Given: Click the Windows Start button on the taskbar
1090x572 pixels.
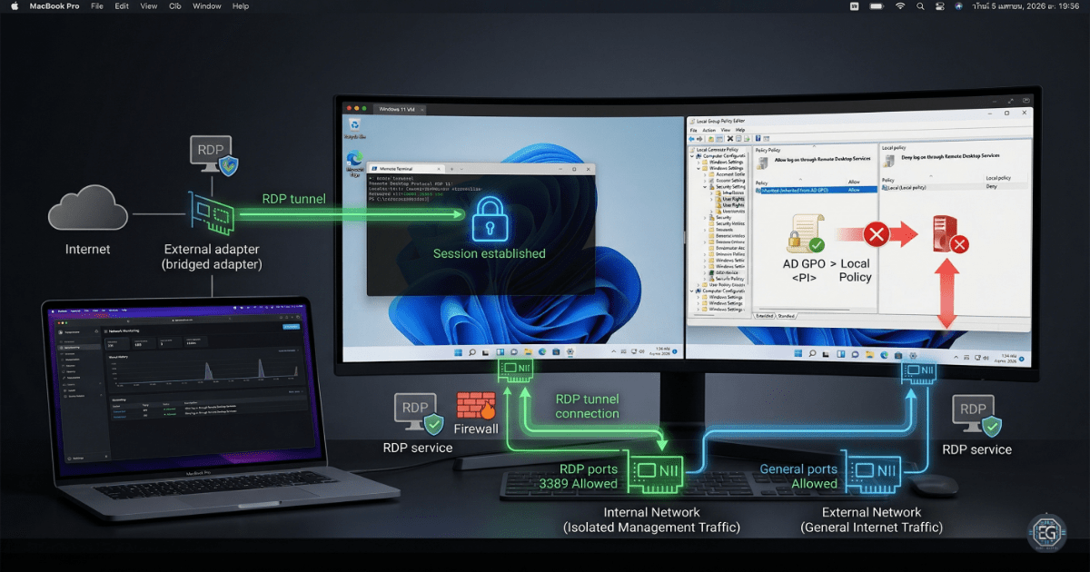Looking at the screenshot, I should pyautogui.click(x=457, y=351).
